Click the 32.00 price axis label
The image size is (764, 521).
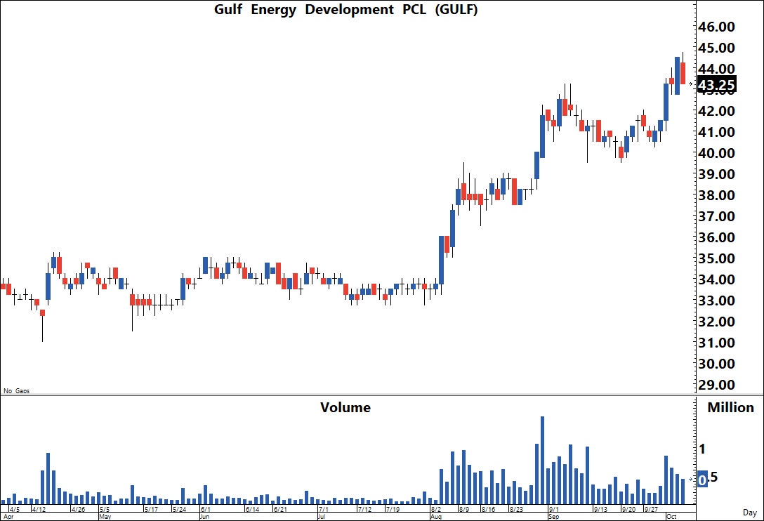point(716,322)
